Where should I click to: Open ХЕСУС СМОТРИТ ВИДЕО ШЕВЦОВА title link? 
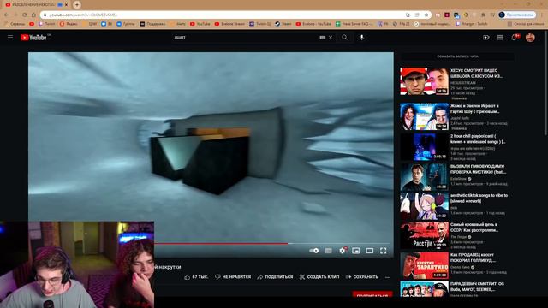click(x=476, y=73)
